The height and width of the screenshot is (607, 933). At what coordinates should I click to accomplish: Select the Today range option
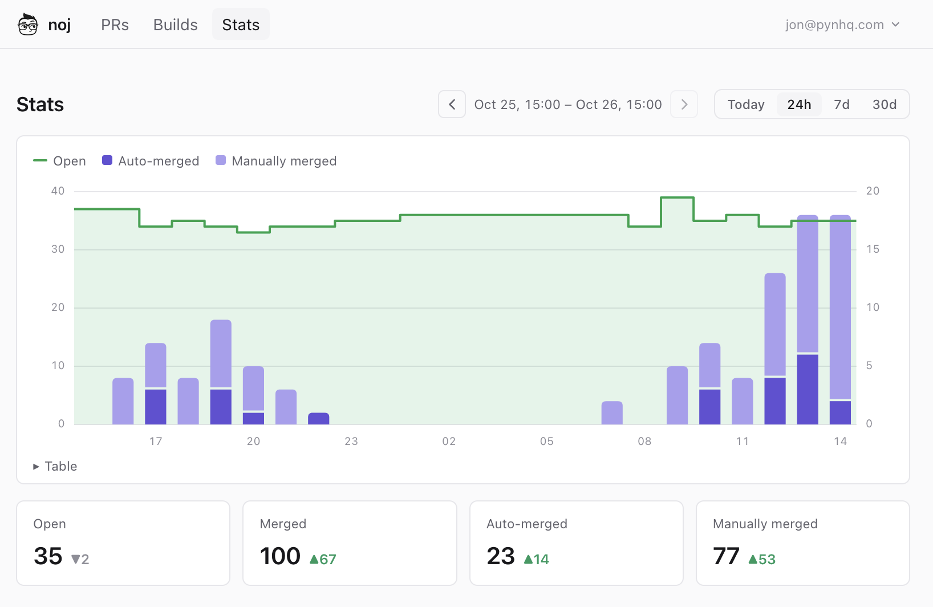click(x=746, y=104)
